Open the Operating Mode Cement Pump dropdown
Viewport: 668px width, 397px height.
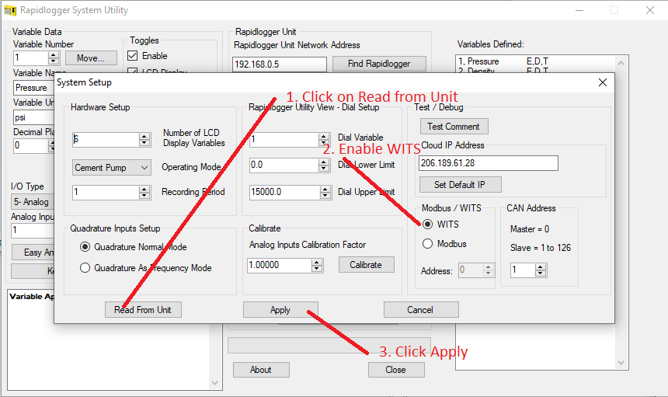point(112,167)
